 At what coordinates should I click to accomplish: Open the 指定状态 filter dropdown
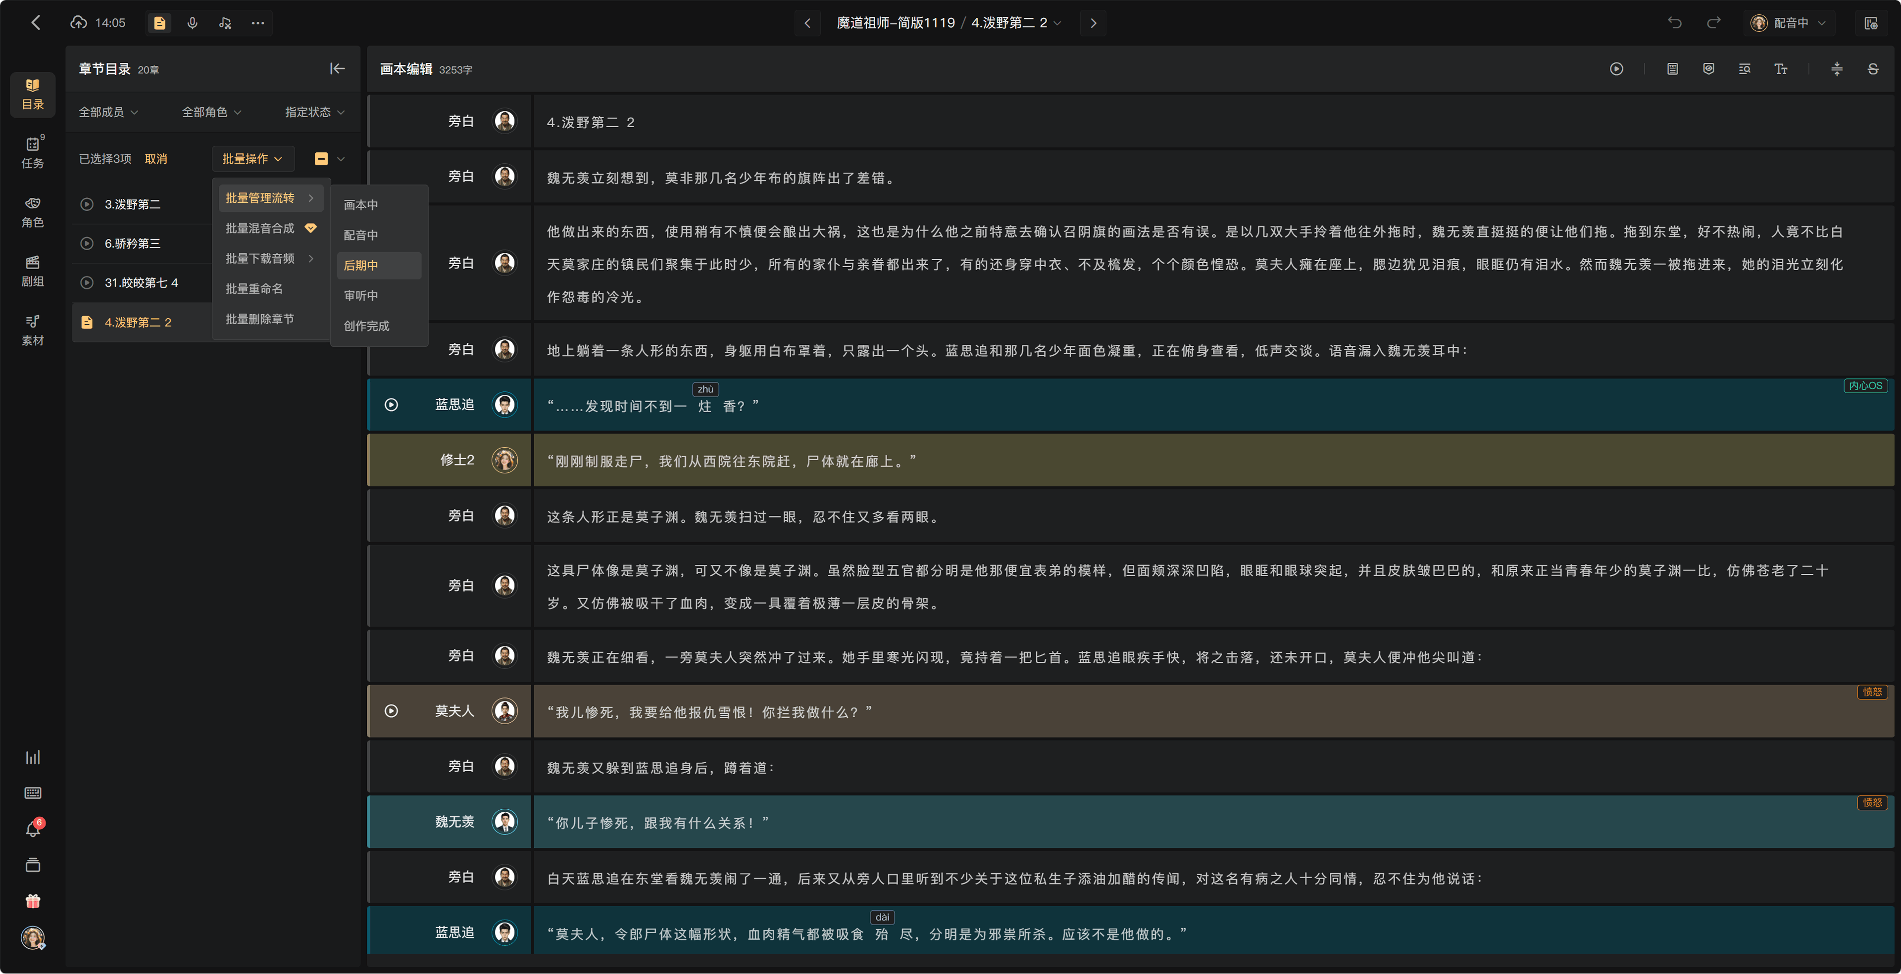pos(315,112)
